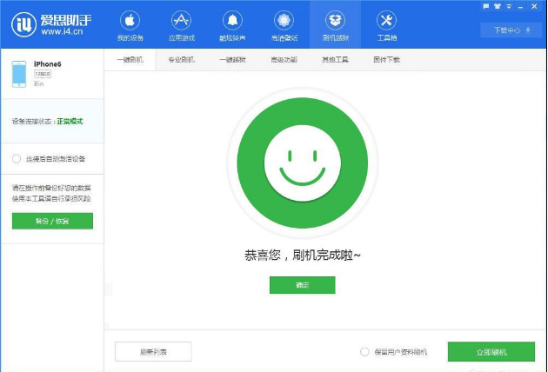
Task: Switch to the 其他工具 tab
Action: (x=335, y=60)
